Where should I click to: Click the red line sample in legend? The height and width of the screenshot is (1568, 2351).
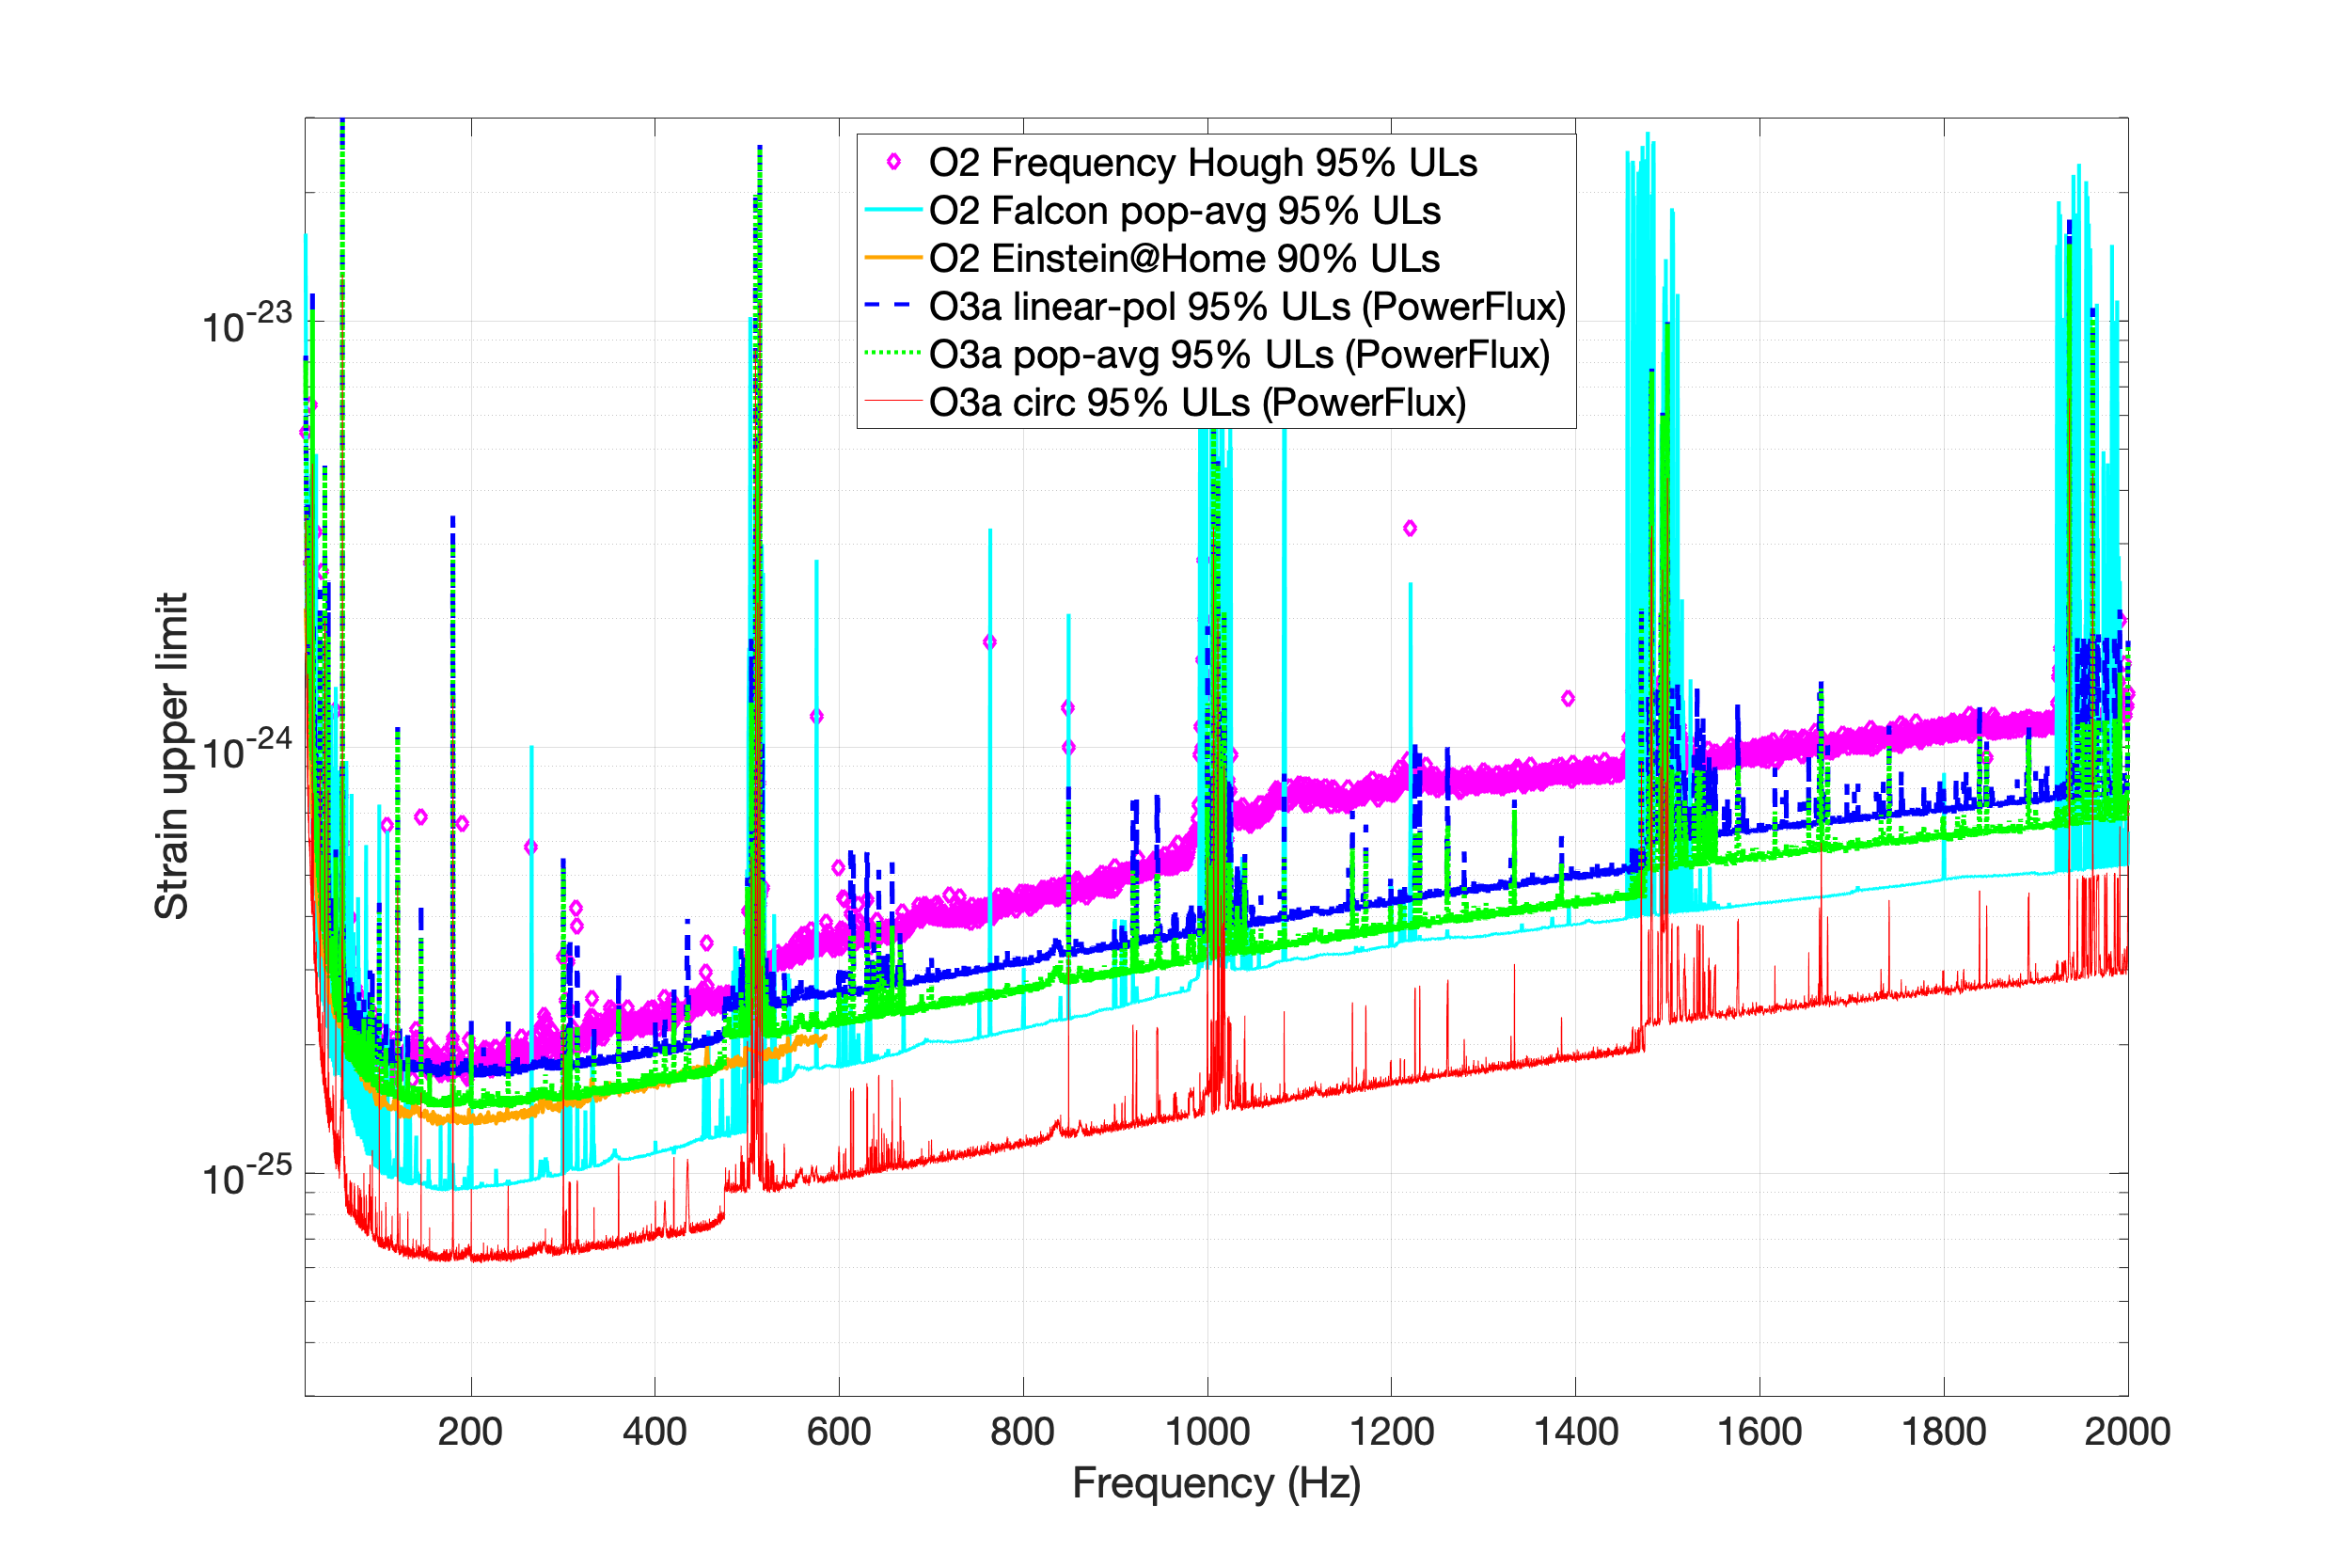pyautogui.click(x=892, y=402)
